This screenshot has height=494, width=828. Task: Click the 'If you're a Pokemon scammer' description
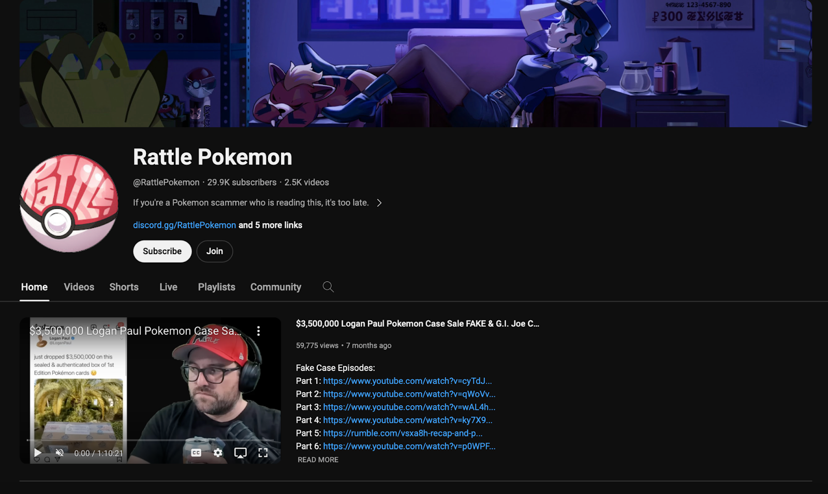(x=251, y=203)
